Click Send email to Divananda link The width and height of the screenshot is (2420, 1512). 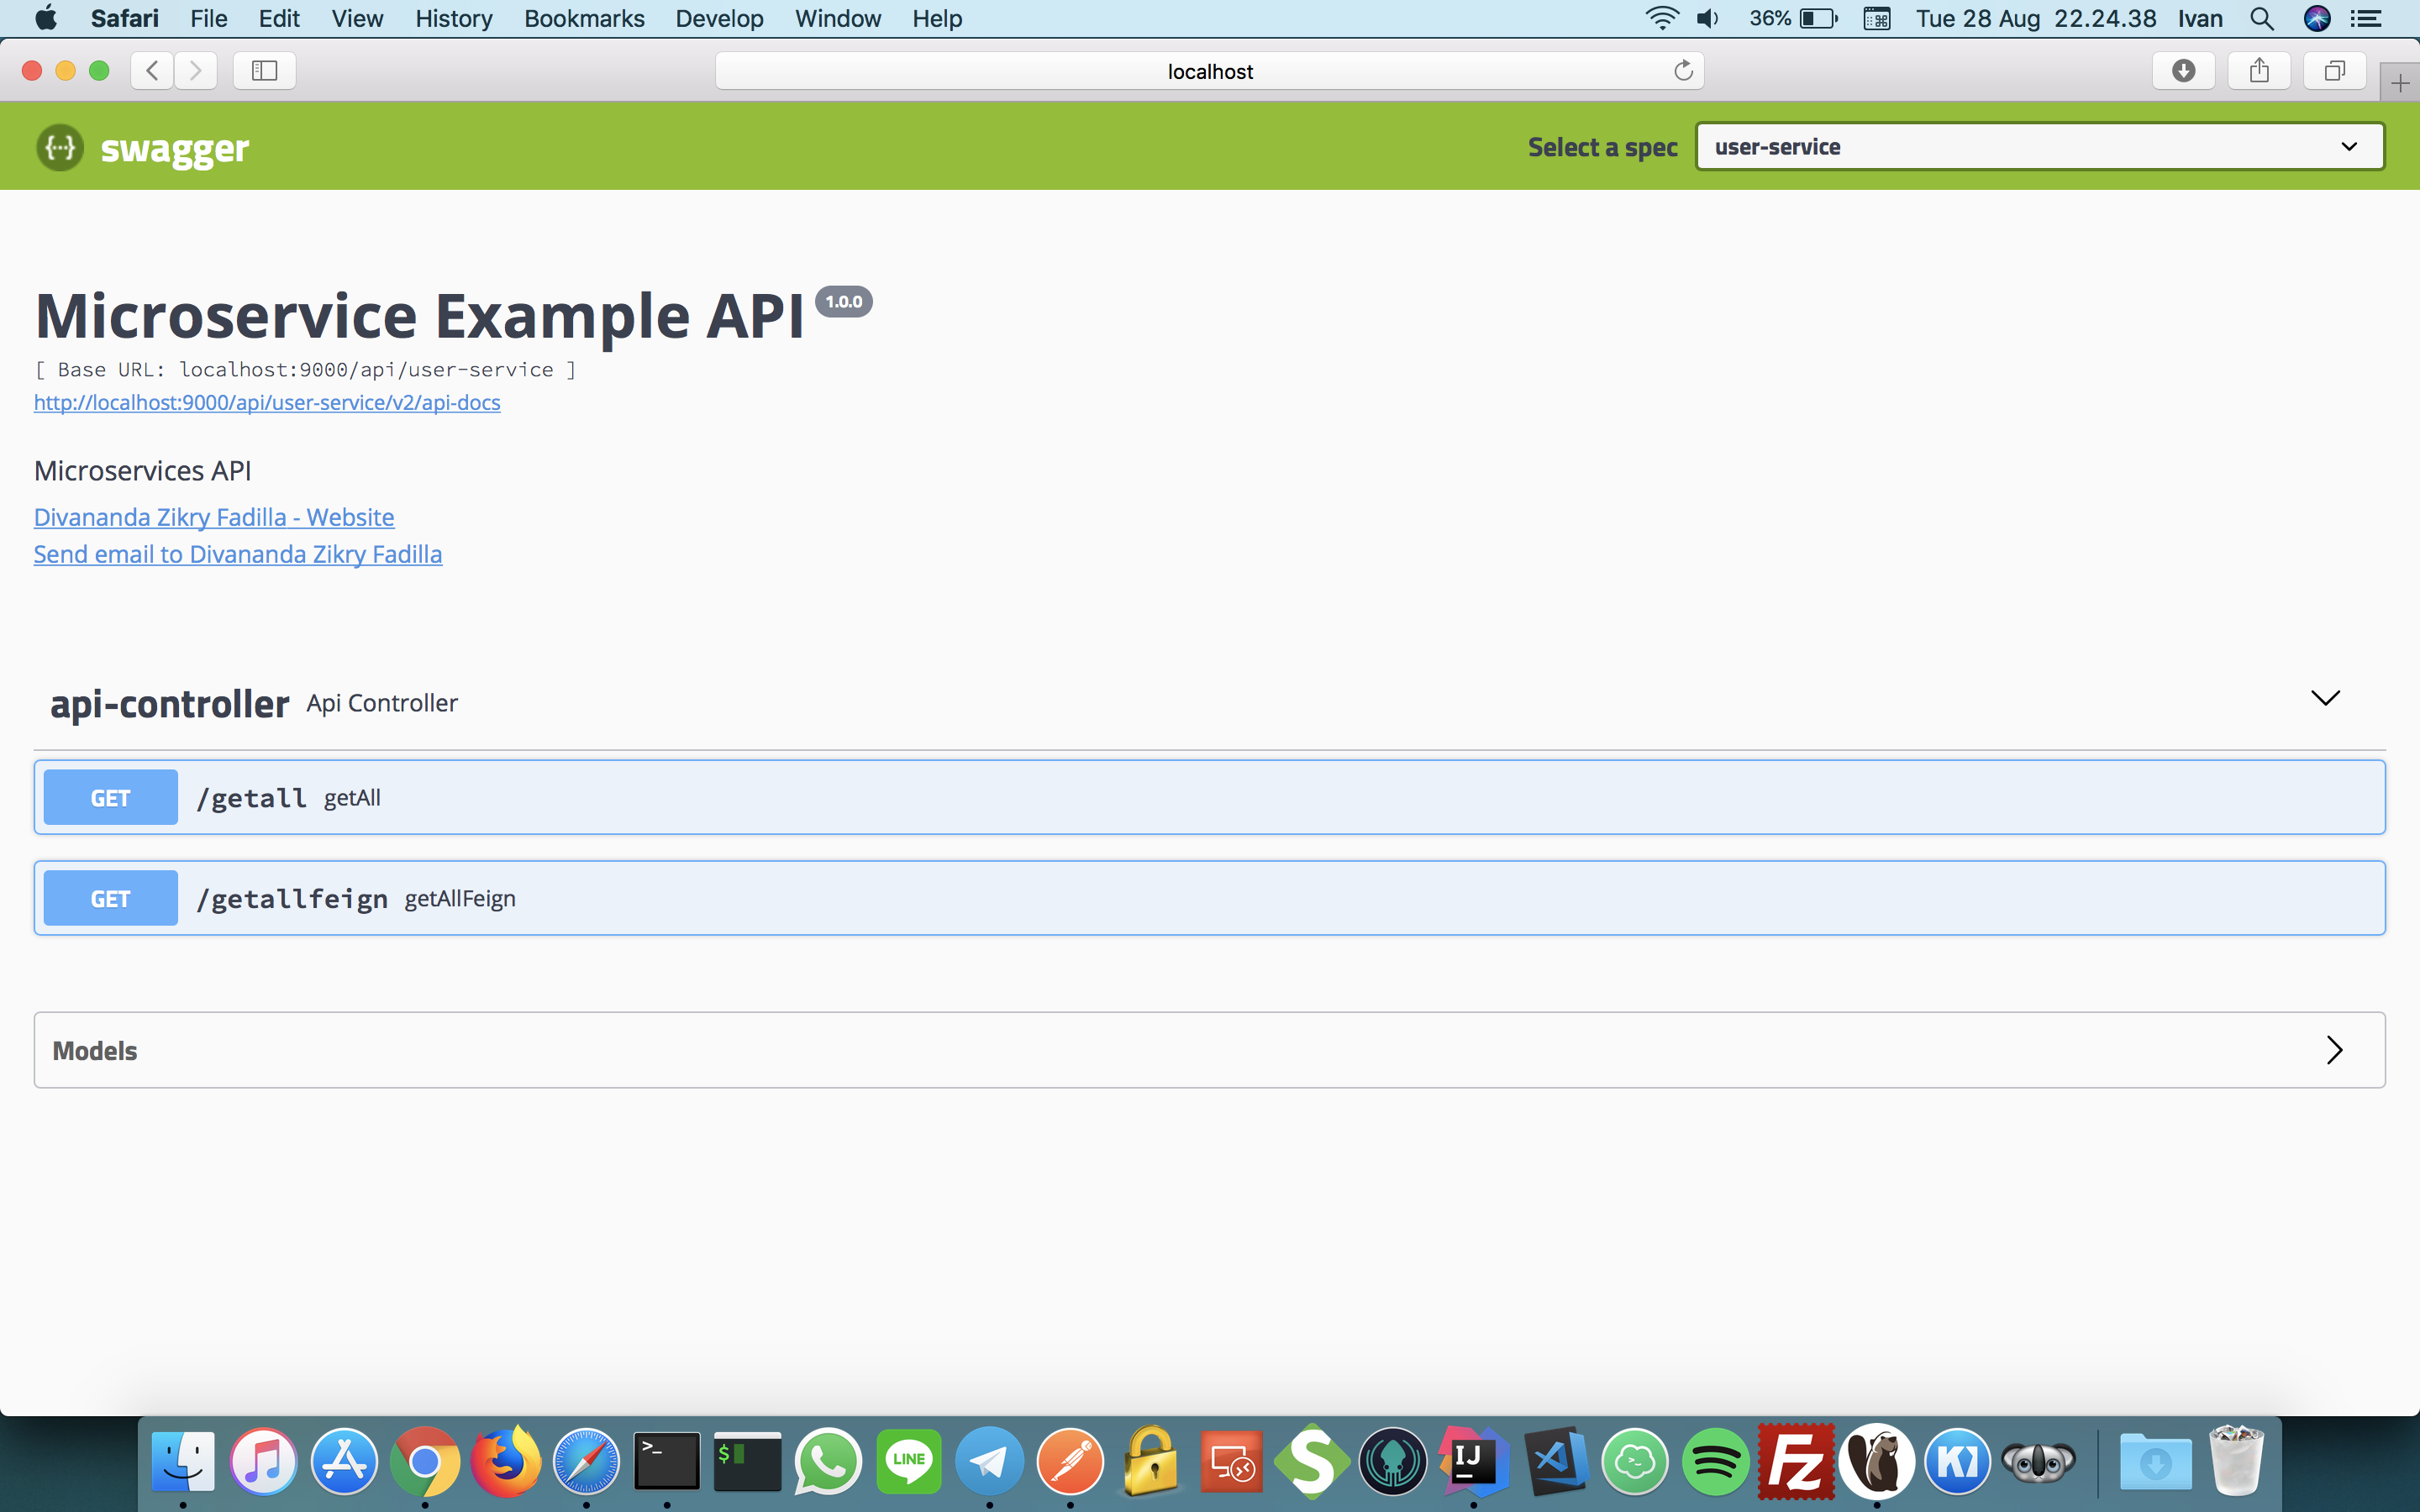238,554
